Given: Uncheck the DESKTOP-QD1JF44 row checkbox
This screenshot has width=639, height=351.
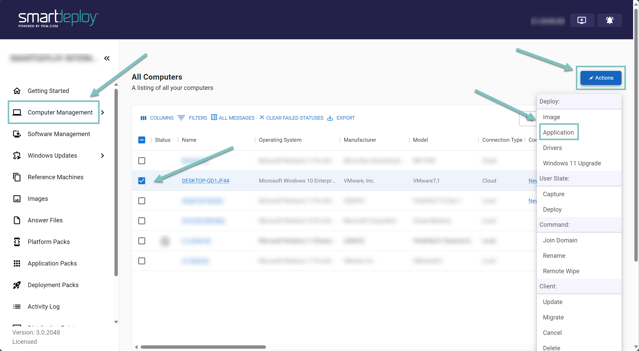Looking at the screenshot, I should tap(142, 181).
